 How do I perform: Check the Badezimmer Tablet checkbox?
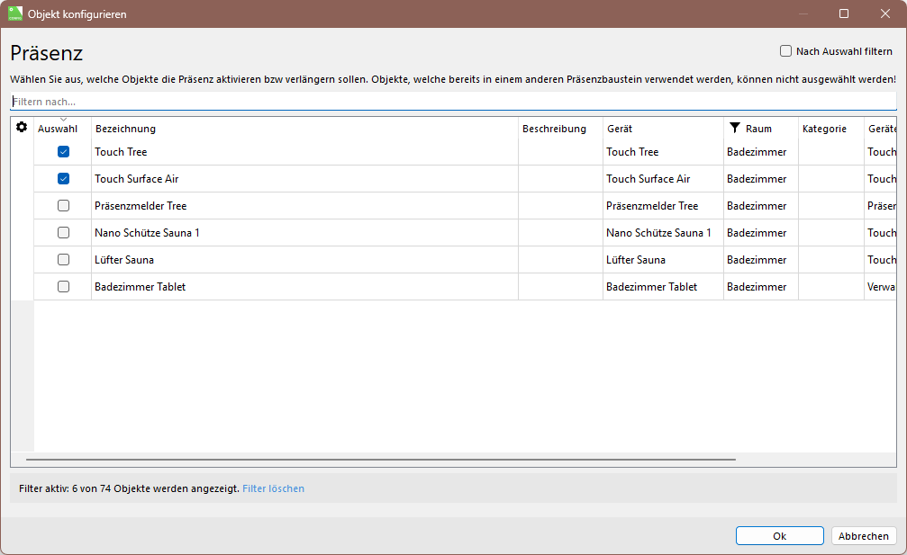pos(63,287)
